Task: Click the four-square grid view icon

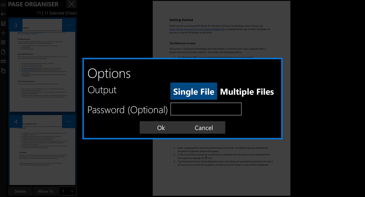Action: [x=3, y=42]
